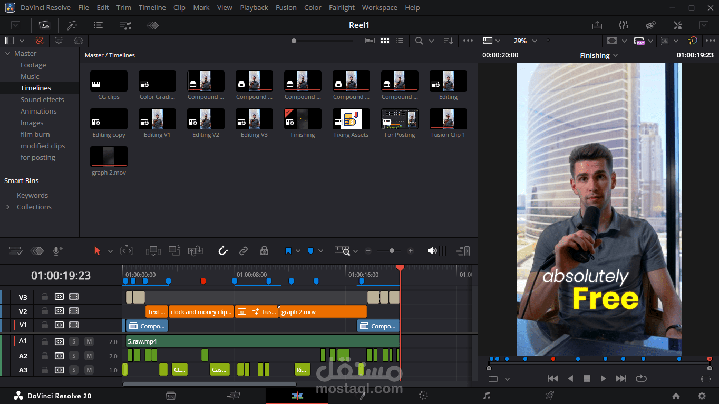Solo audio track A2
Viewport: 719px width, 404px height.
(74, 356)
